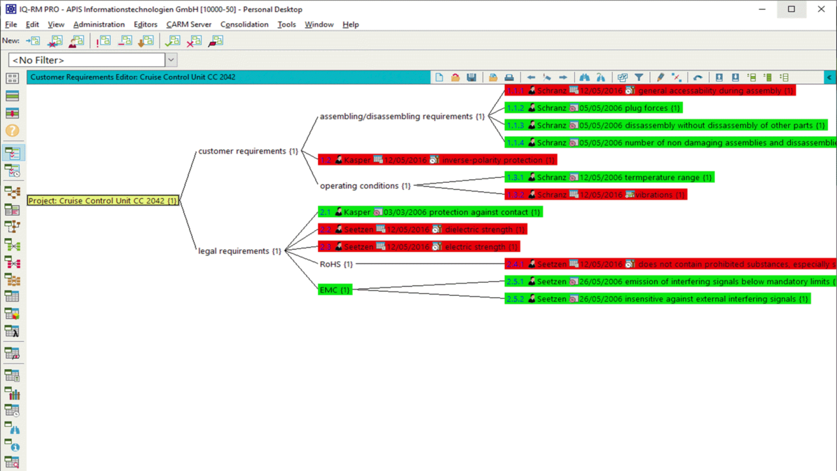837x471 pixels.
Task: Click inside the No Filter text field
Action: click(x=86, y=60)
